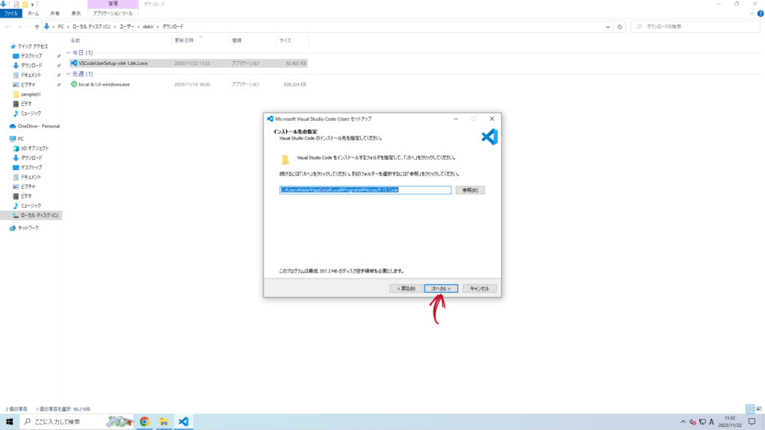This screenshot has height=430, width=765.
Task: Sort by 更新日時 column header
Action: [184, 40]
